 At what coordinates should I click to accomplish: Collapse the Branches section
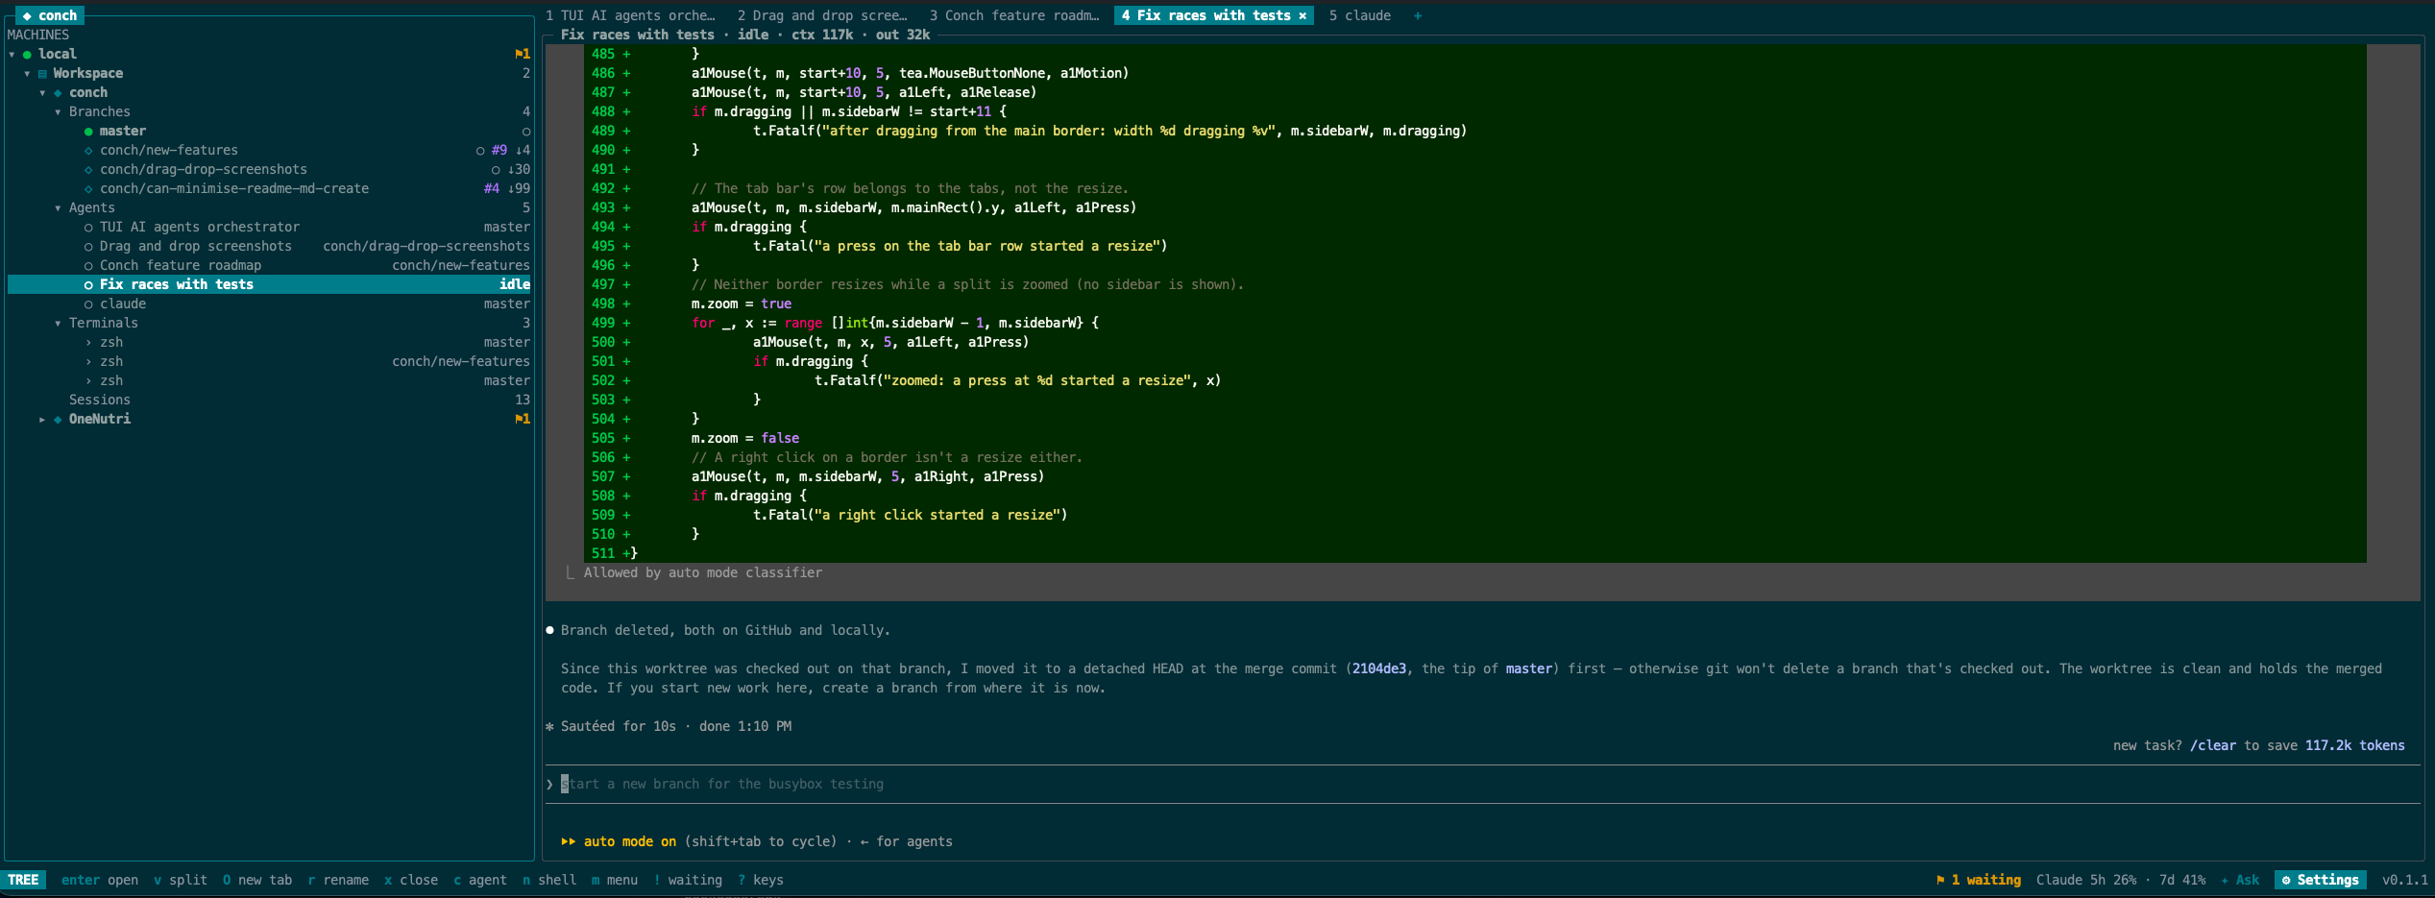[x=58, y=111]
